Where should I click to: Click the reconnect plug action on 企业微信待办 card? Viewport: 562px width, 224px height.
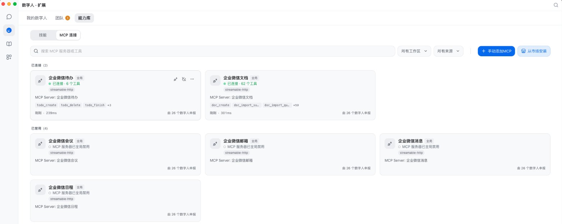tap(176, 79)
